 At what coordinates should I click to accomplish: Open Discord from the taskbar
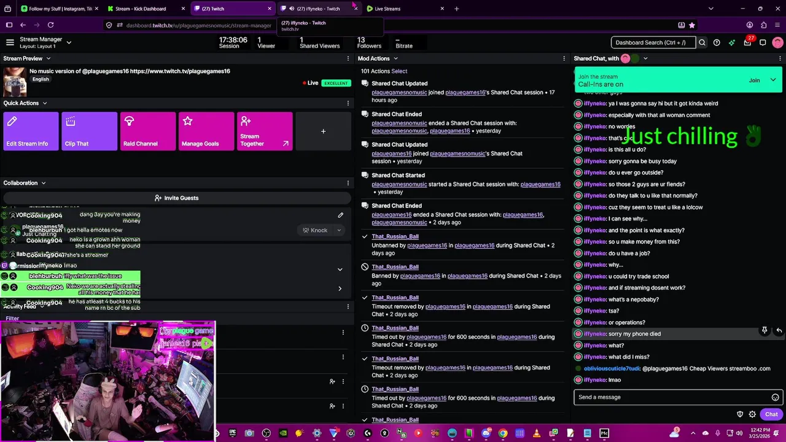(x=486, y=433)
